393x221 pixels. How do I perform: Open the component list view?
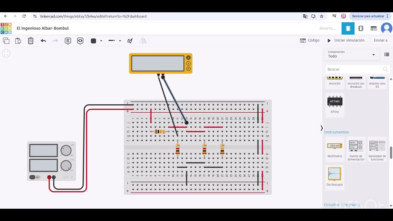click(x=374, y=29)
